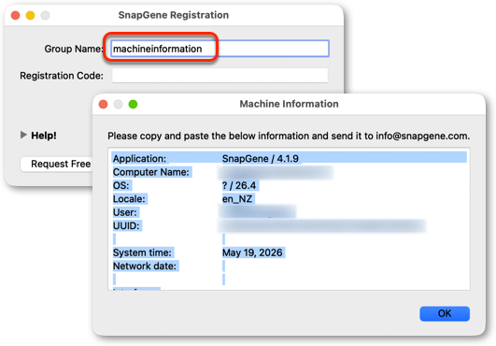This screenshot has width=496, height=346.
Task: Click the '? / 26.4' OS value
Action: coord(239,185)
